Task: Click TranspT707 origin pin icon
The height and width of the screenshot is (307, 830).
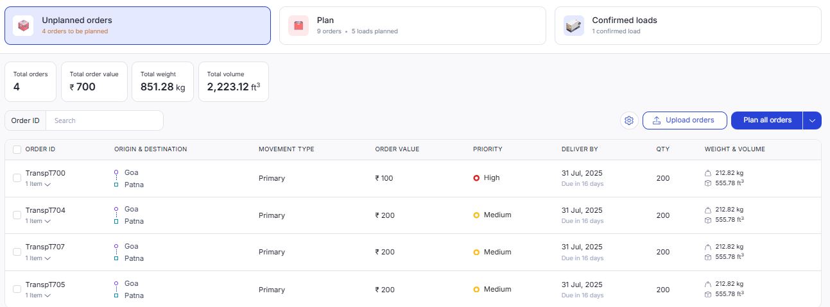Action: click(116, 246)
